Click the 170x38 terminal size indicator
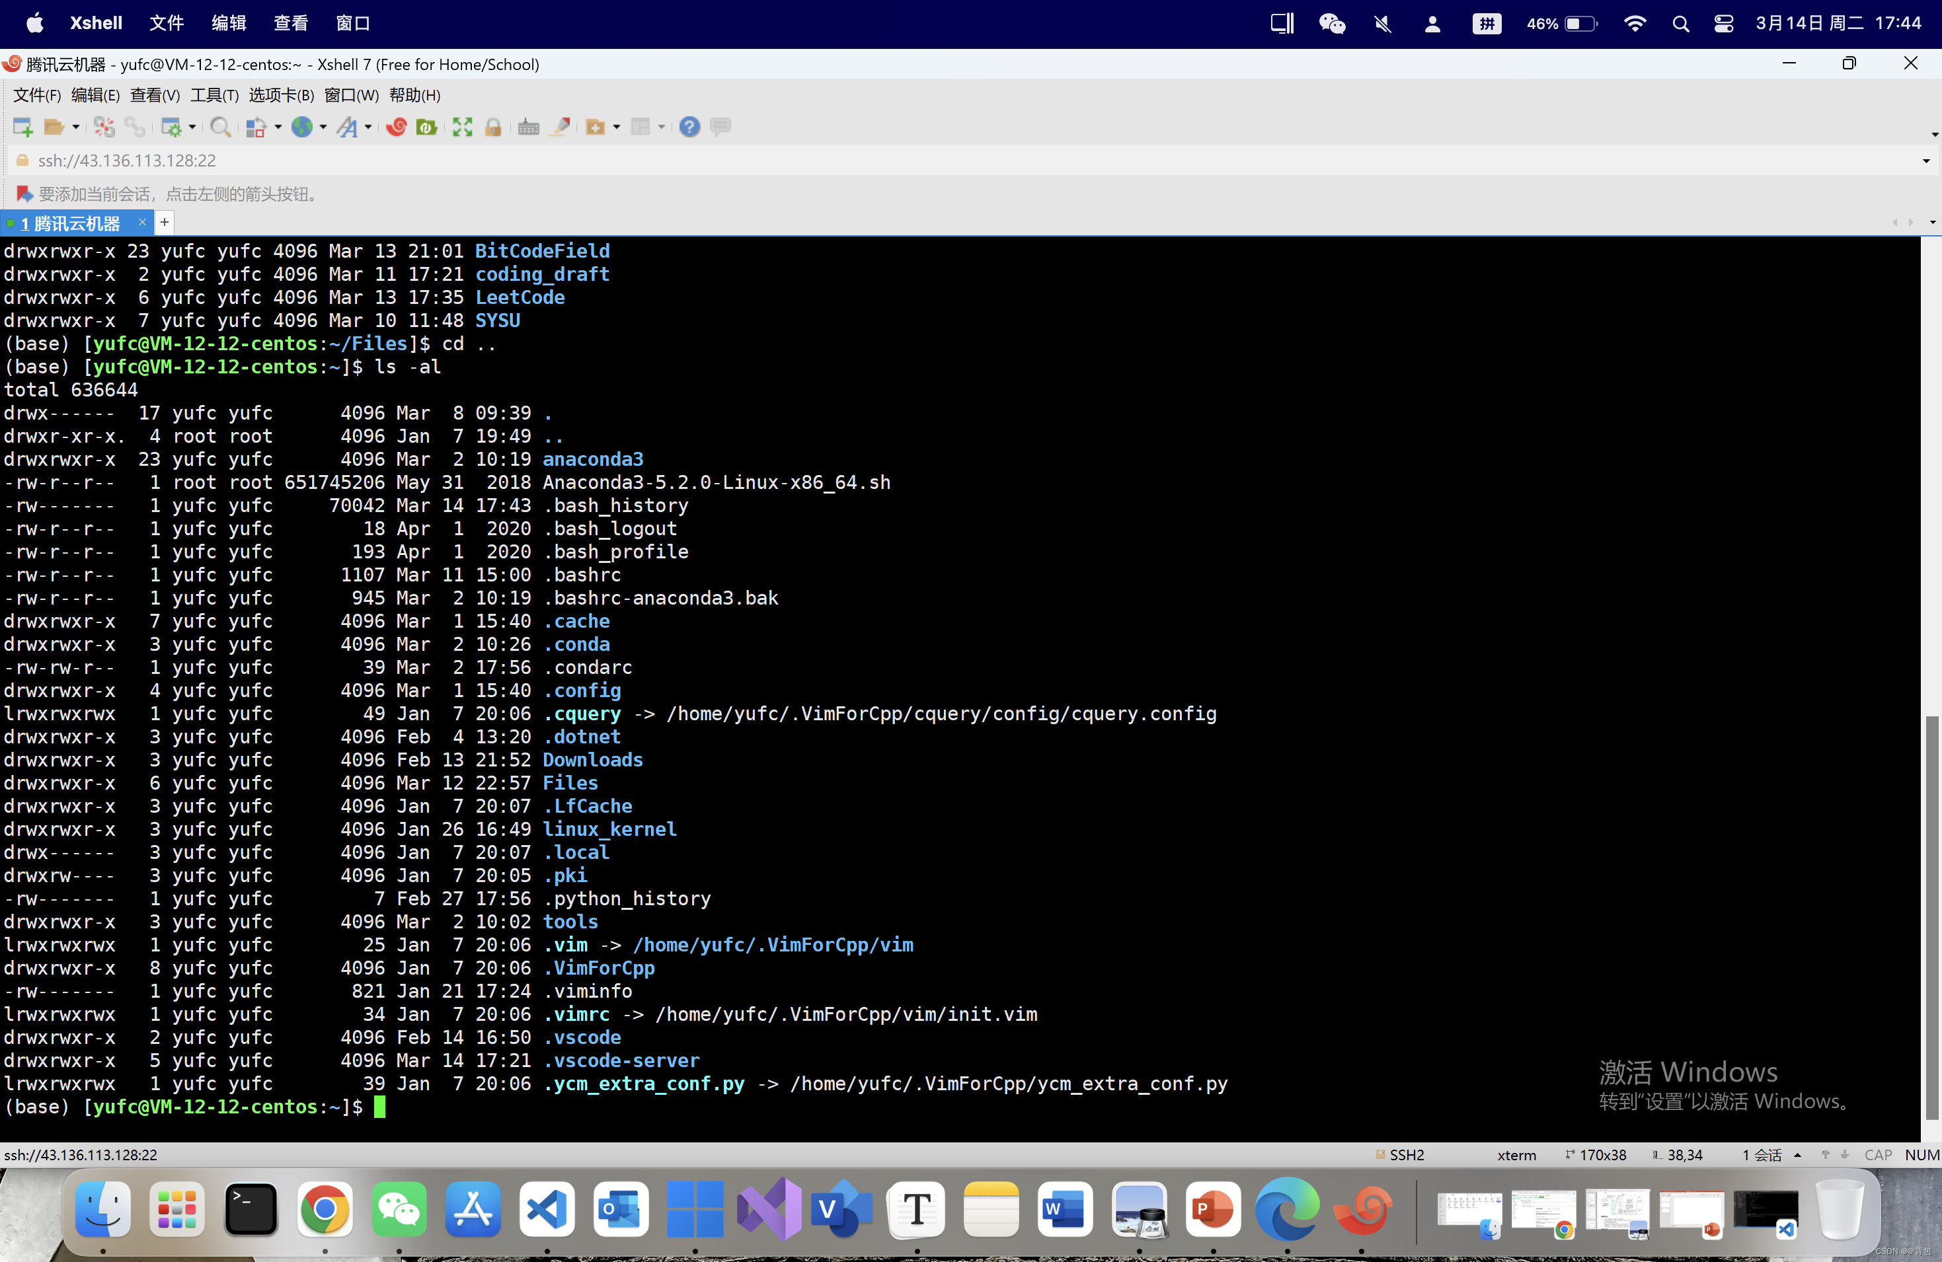The height and width of the screenshot is (1262, 1942). pos(1595,1155)
